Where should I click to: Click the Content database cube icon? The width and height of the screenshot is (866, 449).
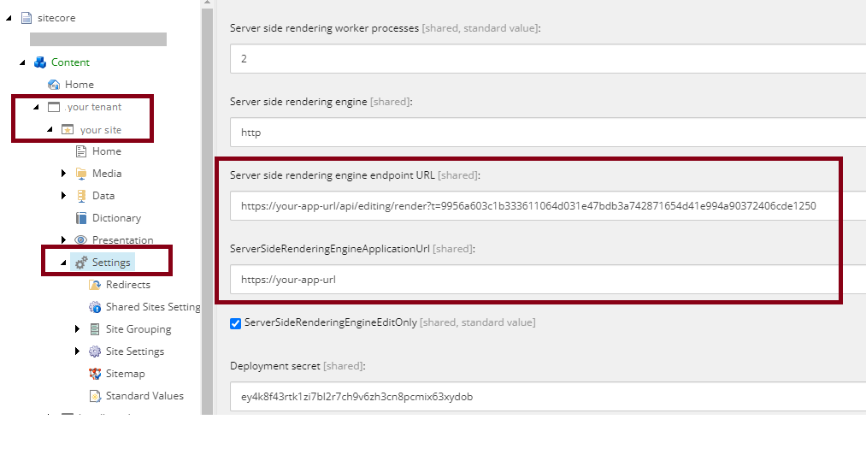click(40, 62)
